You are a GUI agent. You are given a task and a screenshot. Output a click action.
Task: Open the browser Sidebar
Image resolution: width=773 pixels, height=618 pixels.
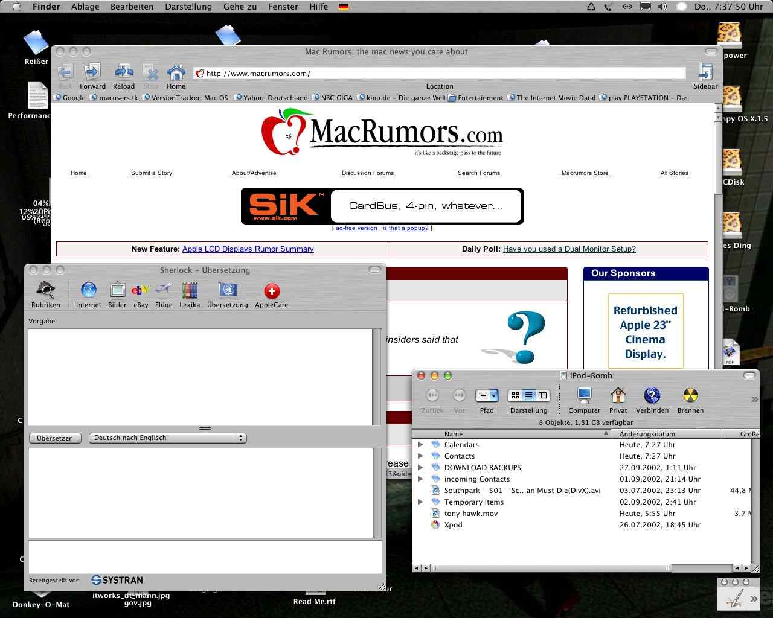[x=705, y=77]
